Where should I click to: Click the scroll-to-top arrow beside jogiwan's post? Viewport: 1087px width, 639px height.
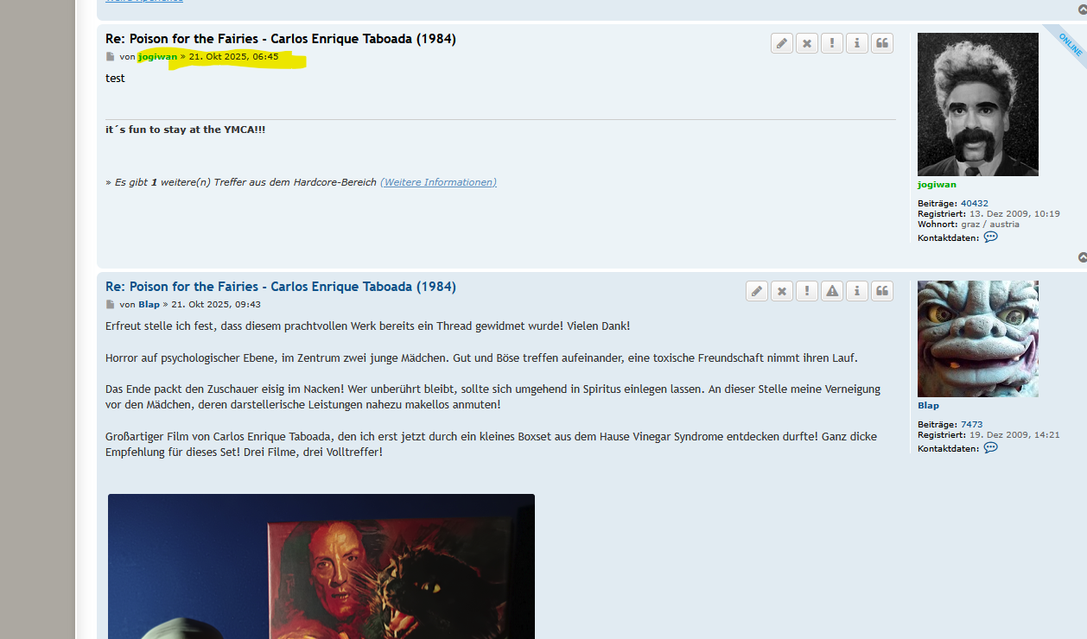click(1081, 256)
